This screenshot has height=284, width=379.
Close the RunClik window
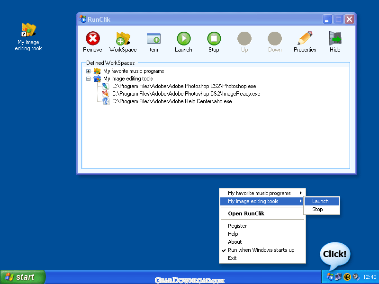[349, 19]
